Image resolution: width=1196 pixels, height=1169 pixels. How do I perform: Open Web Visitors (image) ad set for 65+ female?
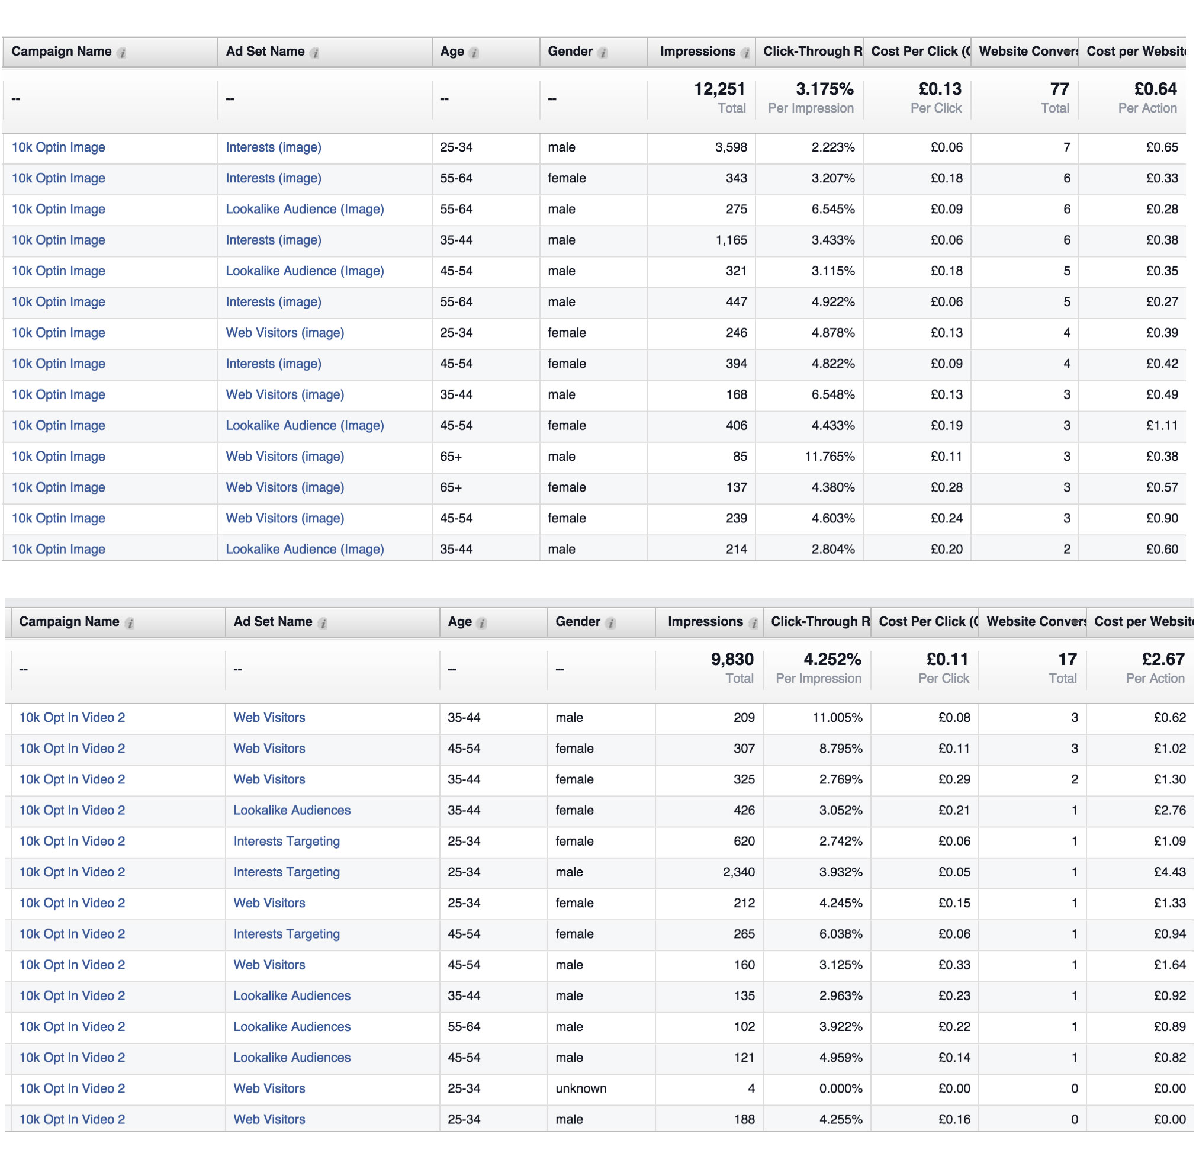(285, 487)
